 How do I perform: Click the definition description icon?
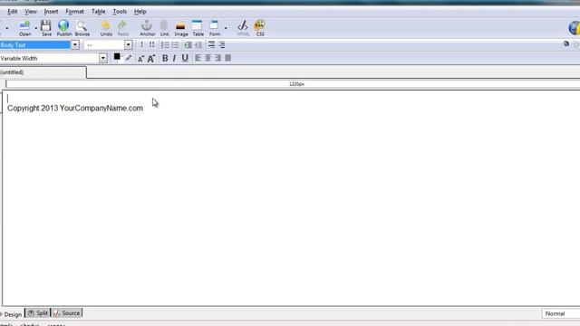[221, 44]
